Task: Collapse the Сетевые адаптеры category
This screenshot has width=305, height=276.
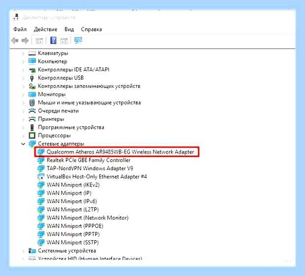Action: click(x=23, y=144)
